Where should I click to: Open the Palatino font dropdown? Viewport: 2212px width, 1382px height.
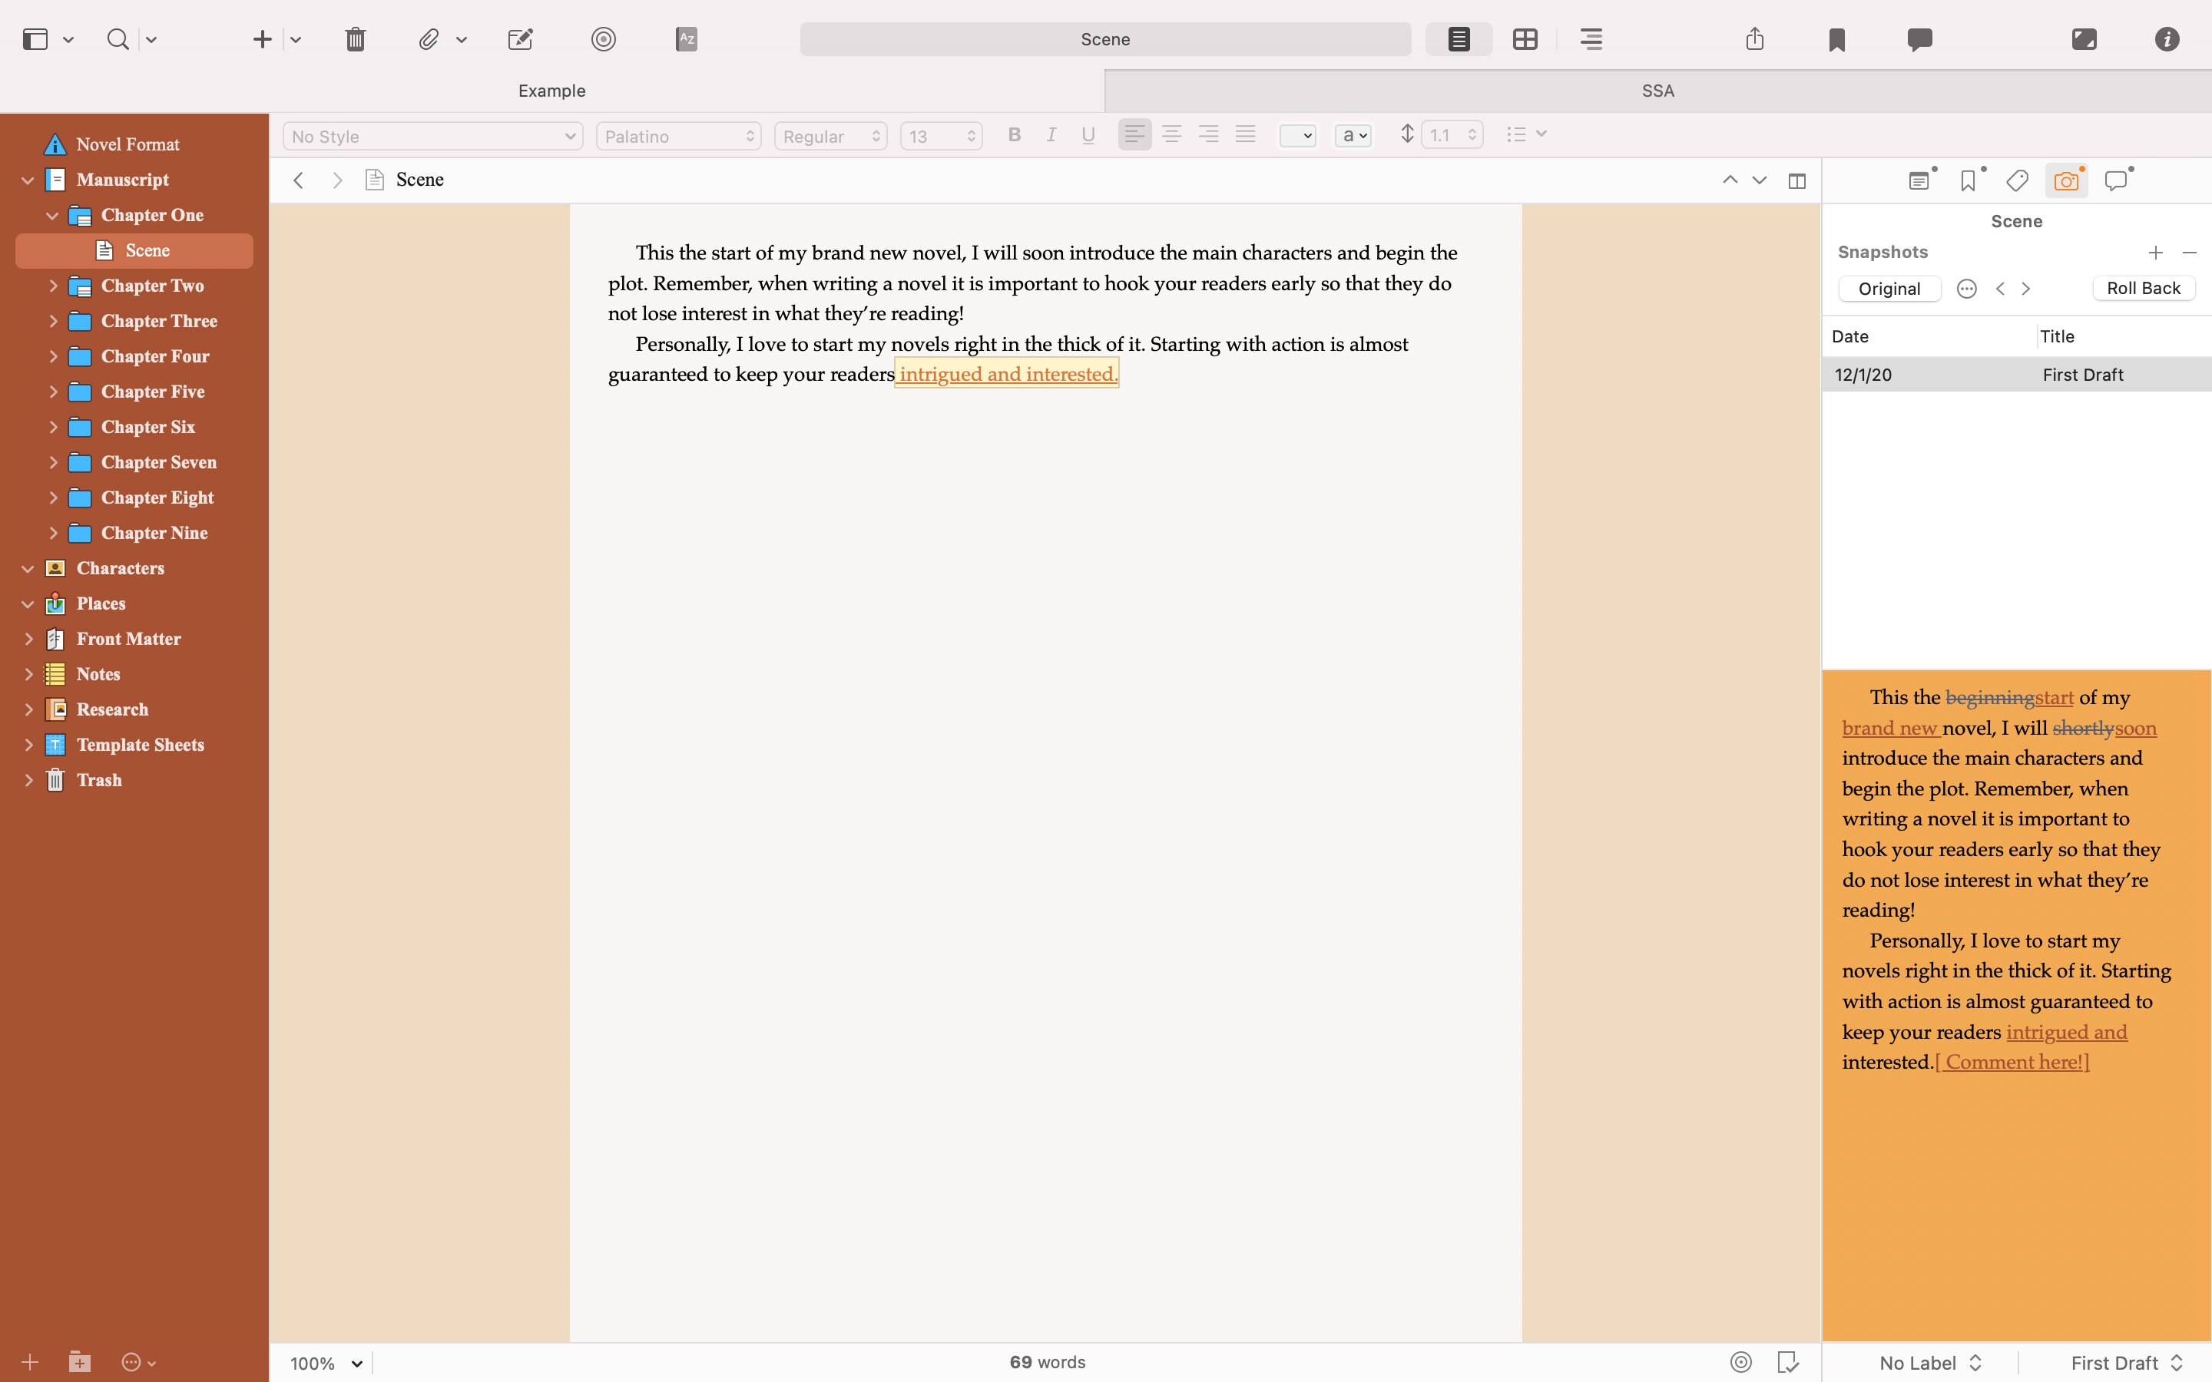(x=677, y=135)
